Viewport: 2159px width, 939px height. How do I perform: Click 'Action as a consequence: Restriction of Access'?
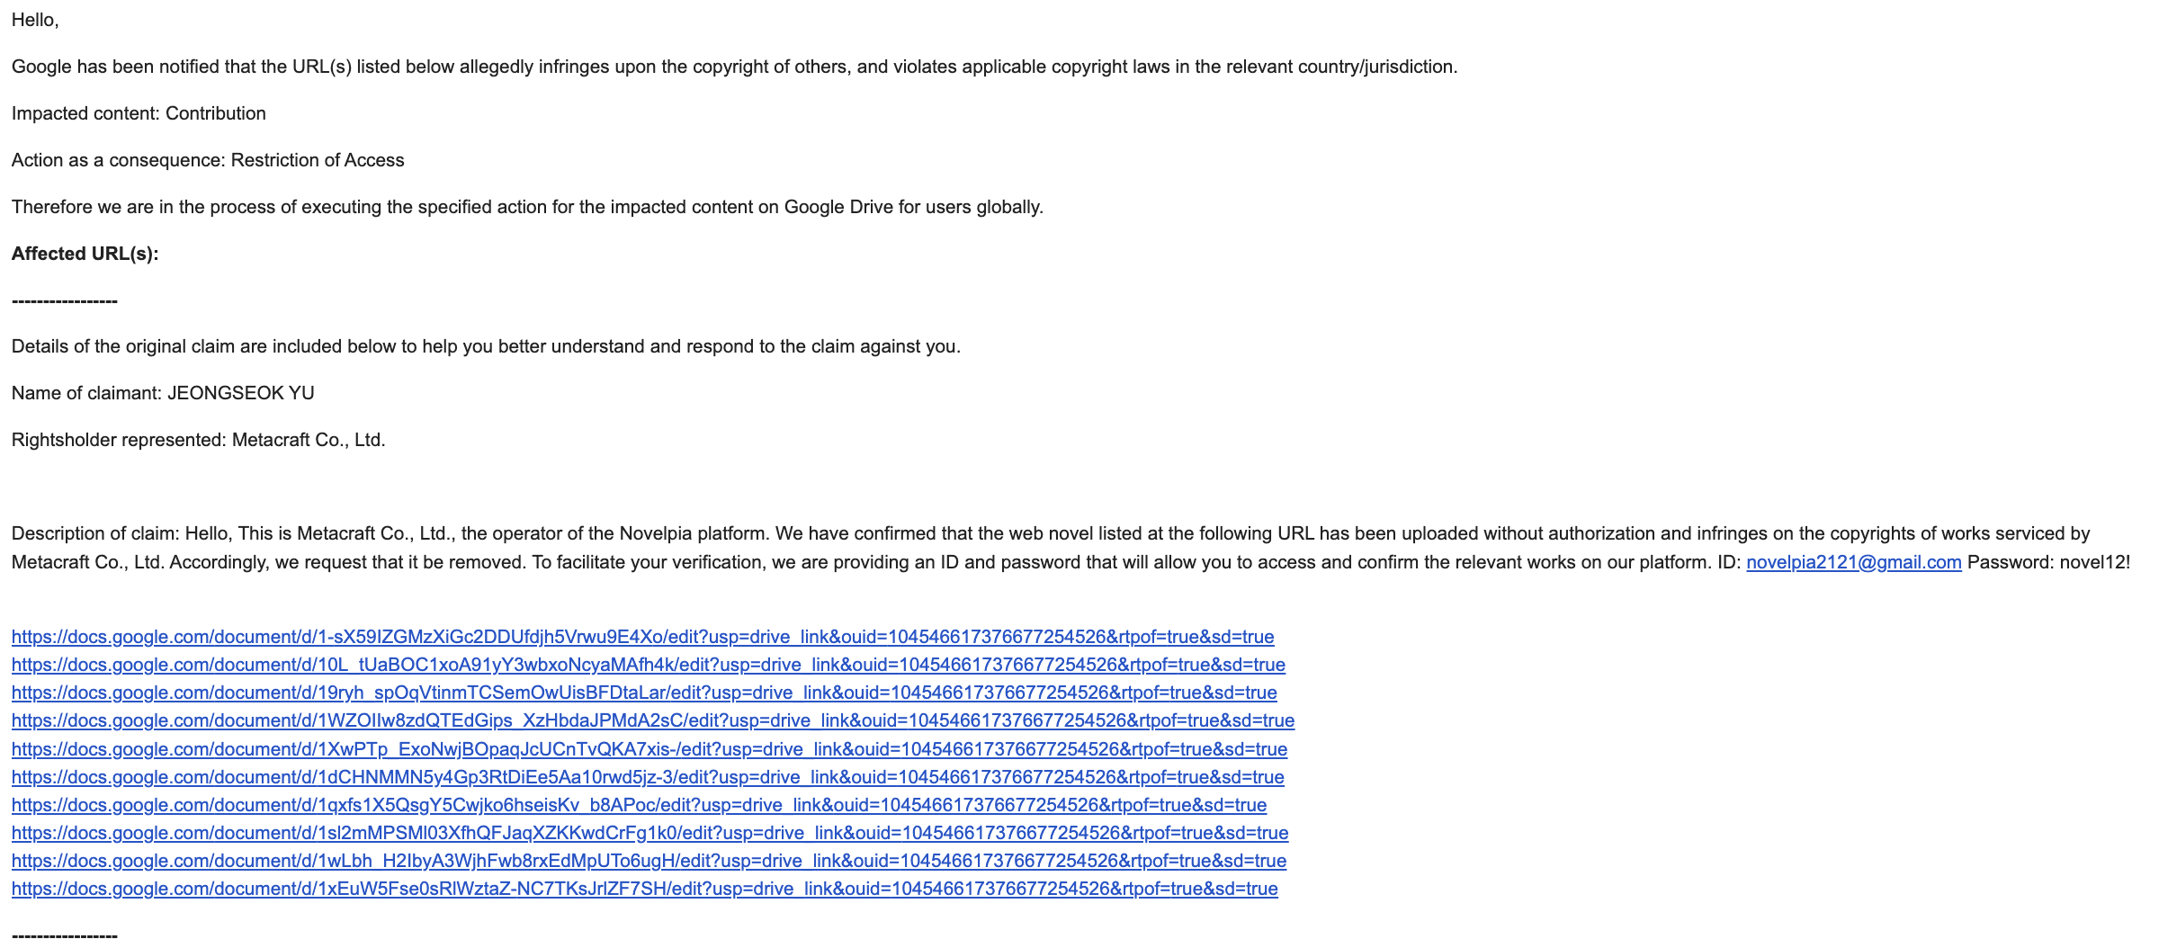coord(208,160)
